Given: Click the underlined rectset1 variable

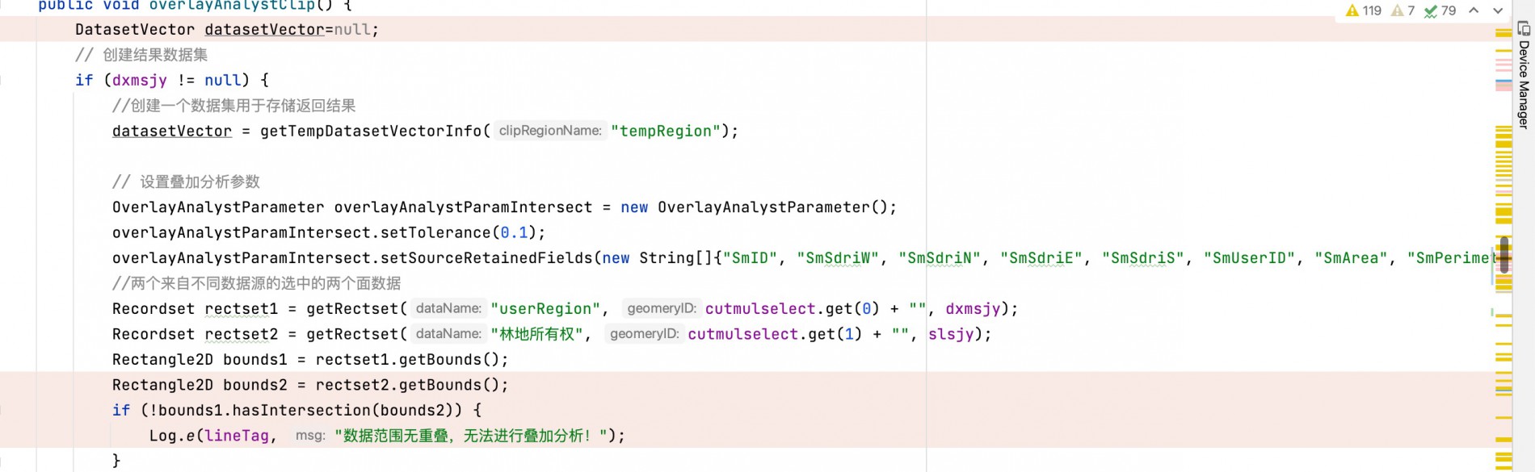Looking at the screenshot, I should tap(241, 309).
